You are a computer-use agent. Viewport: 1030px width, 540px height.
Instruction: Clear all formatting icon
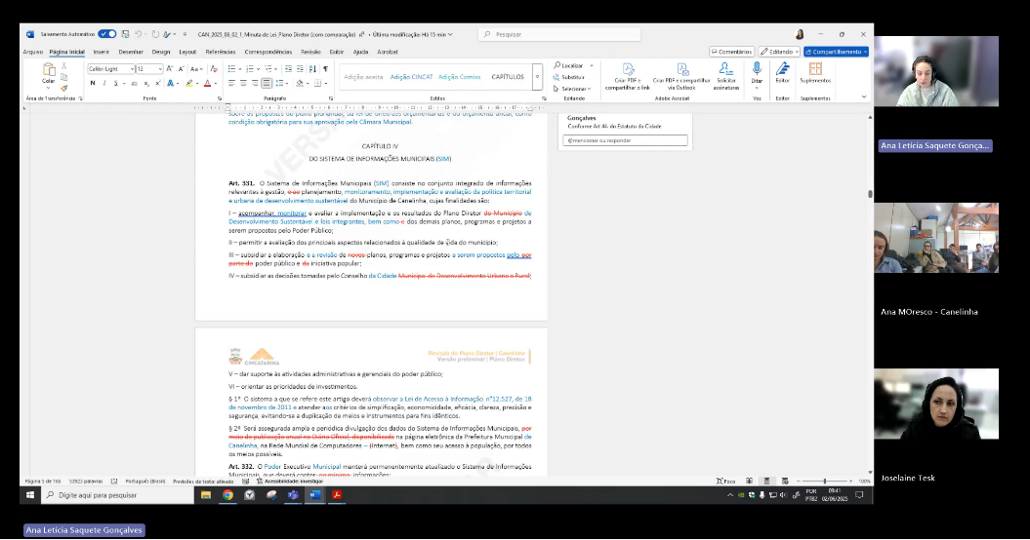point(214,69)
